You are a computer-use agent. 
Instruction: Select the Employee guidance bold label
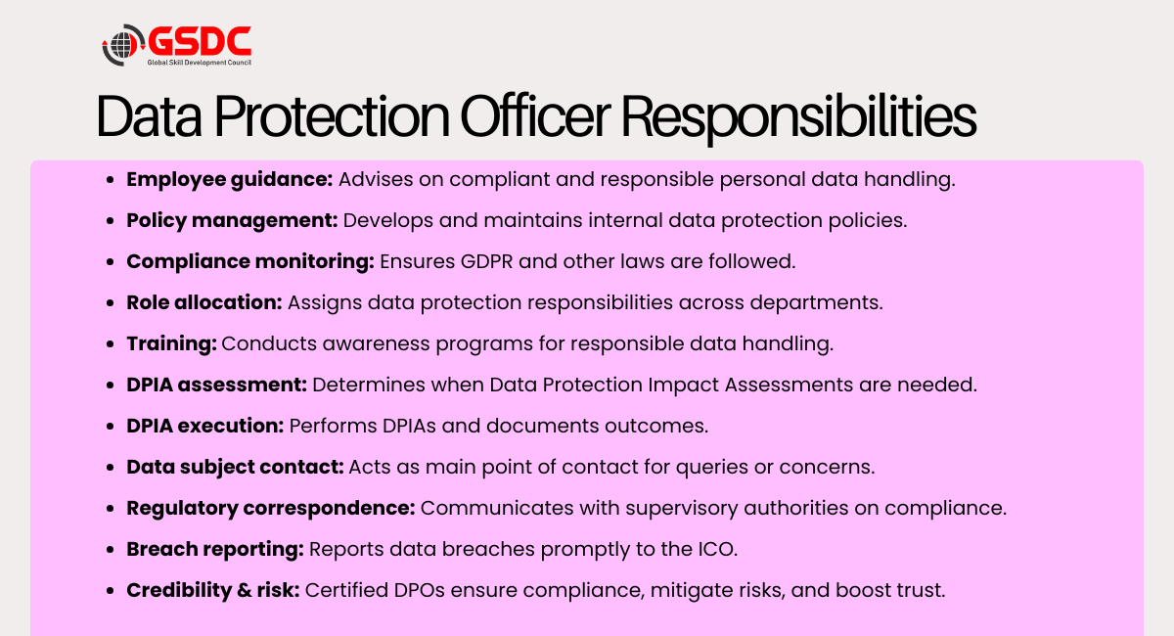[x=230, y=179]
